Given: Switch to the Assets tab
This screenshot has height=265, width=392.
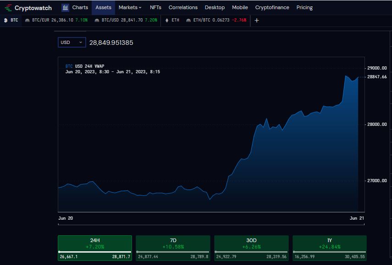Looking at the screenshot, I should (103, 7).
